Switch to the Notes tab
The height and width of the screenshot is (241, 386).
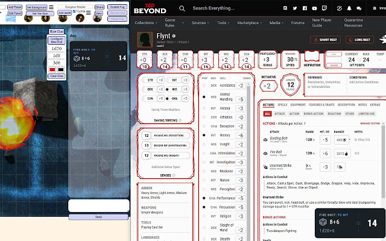(362, 105)
